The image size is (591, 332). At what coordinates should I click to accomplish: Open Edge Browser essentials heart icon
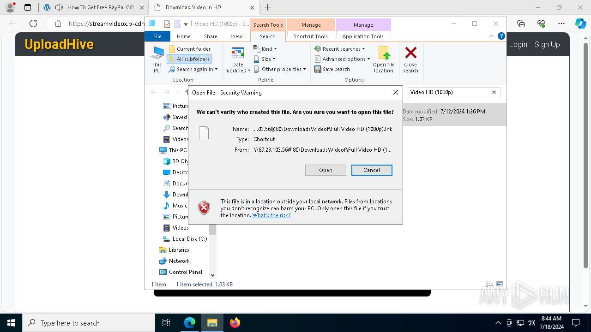point(541,24)
